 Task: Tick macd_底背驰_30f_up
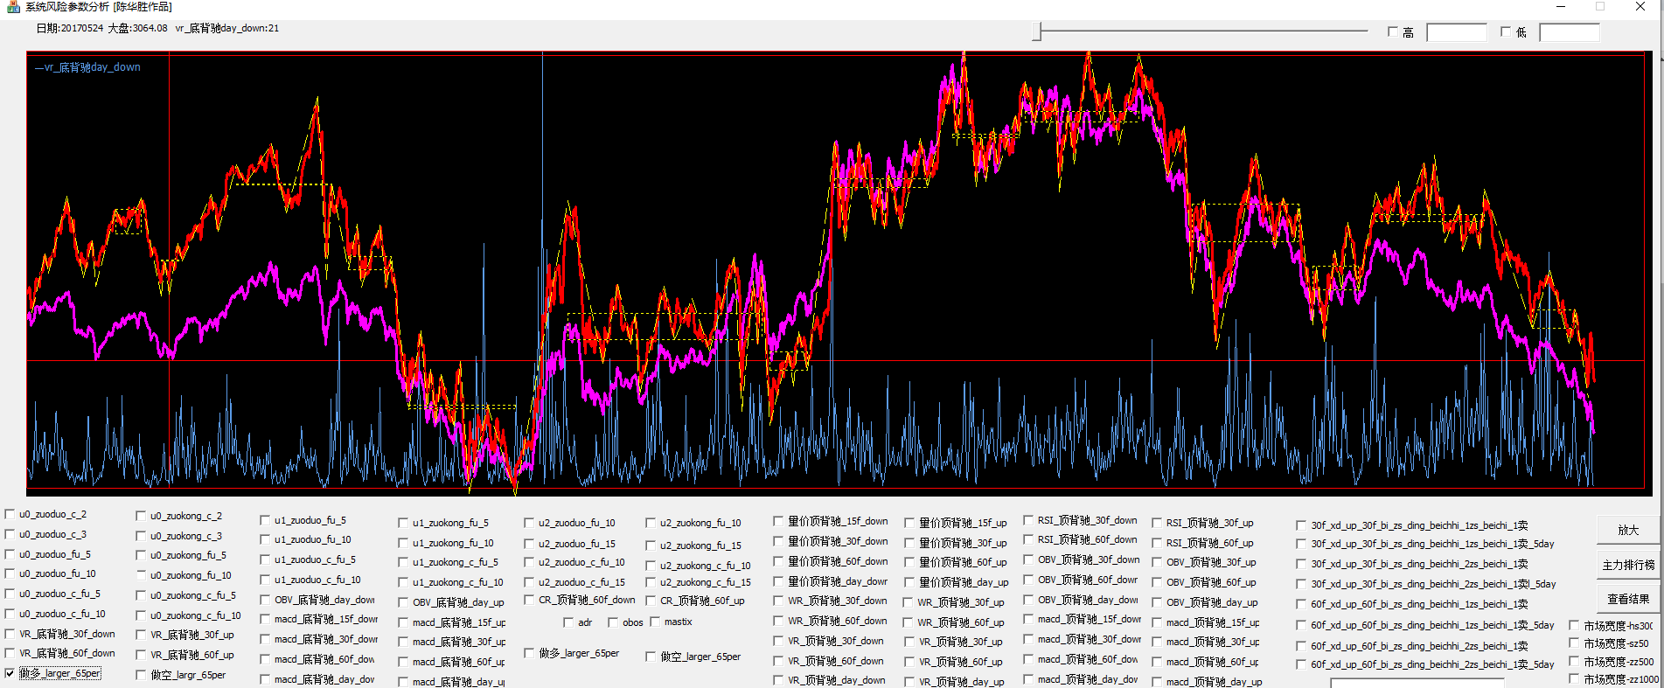(403, 642)
